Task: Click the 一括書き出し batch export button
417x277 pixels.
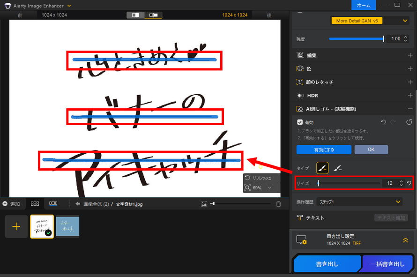Action: [387, 264]
